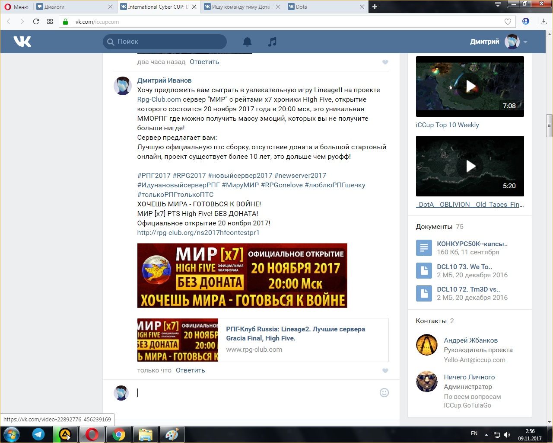The width and height of the screenshot is (553, 443).
Task: Open the DCL10 72. Tm3D vs.. document
Action: (x=468, y=289)
